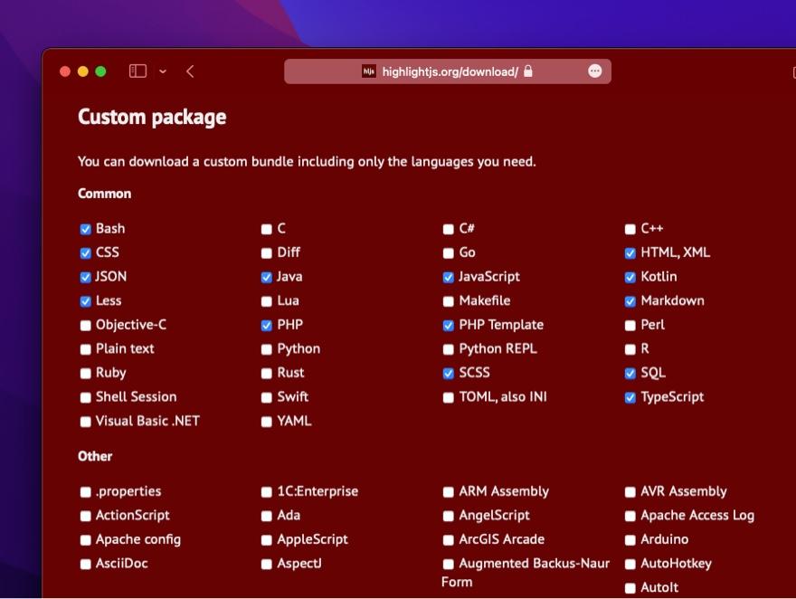The height and width of the screenshot is (599, 796).
Task: Uncheck the PHP checkbox
Action: 267,326
